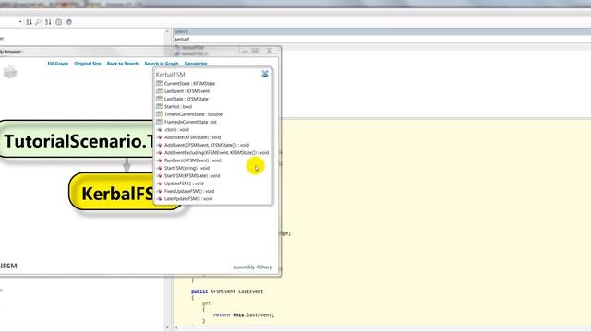Click the icon beside Started : bool
591x332 pixels.
pyautogui.click(x=159, y=107)
